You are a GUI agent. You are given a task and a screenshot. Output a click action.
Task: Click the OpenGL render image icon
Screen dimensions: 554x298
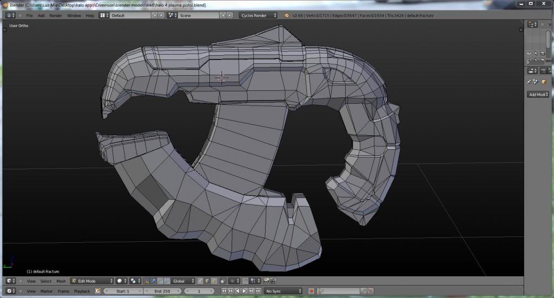267,281
